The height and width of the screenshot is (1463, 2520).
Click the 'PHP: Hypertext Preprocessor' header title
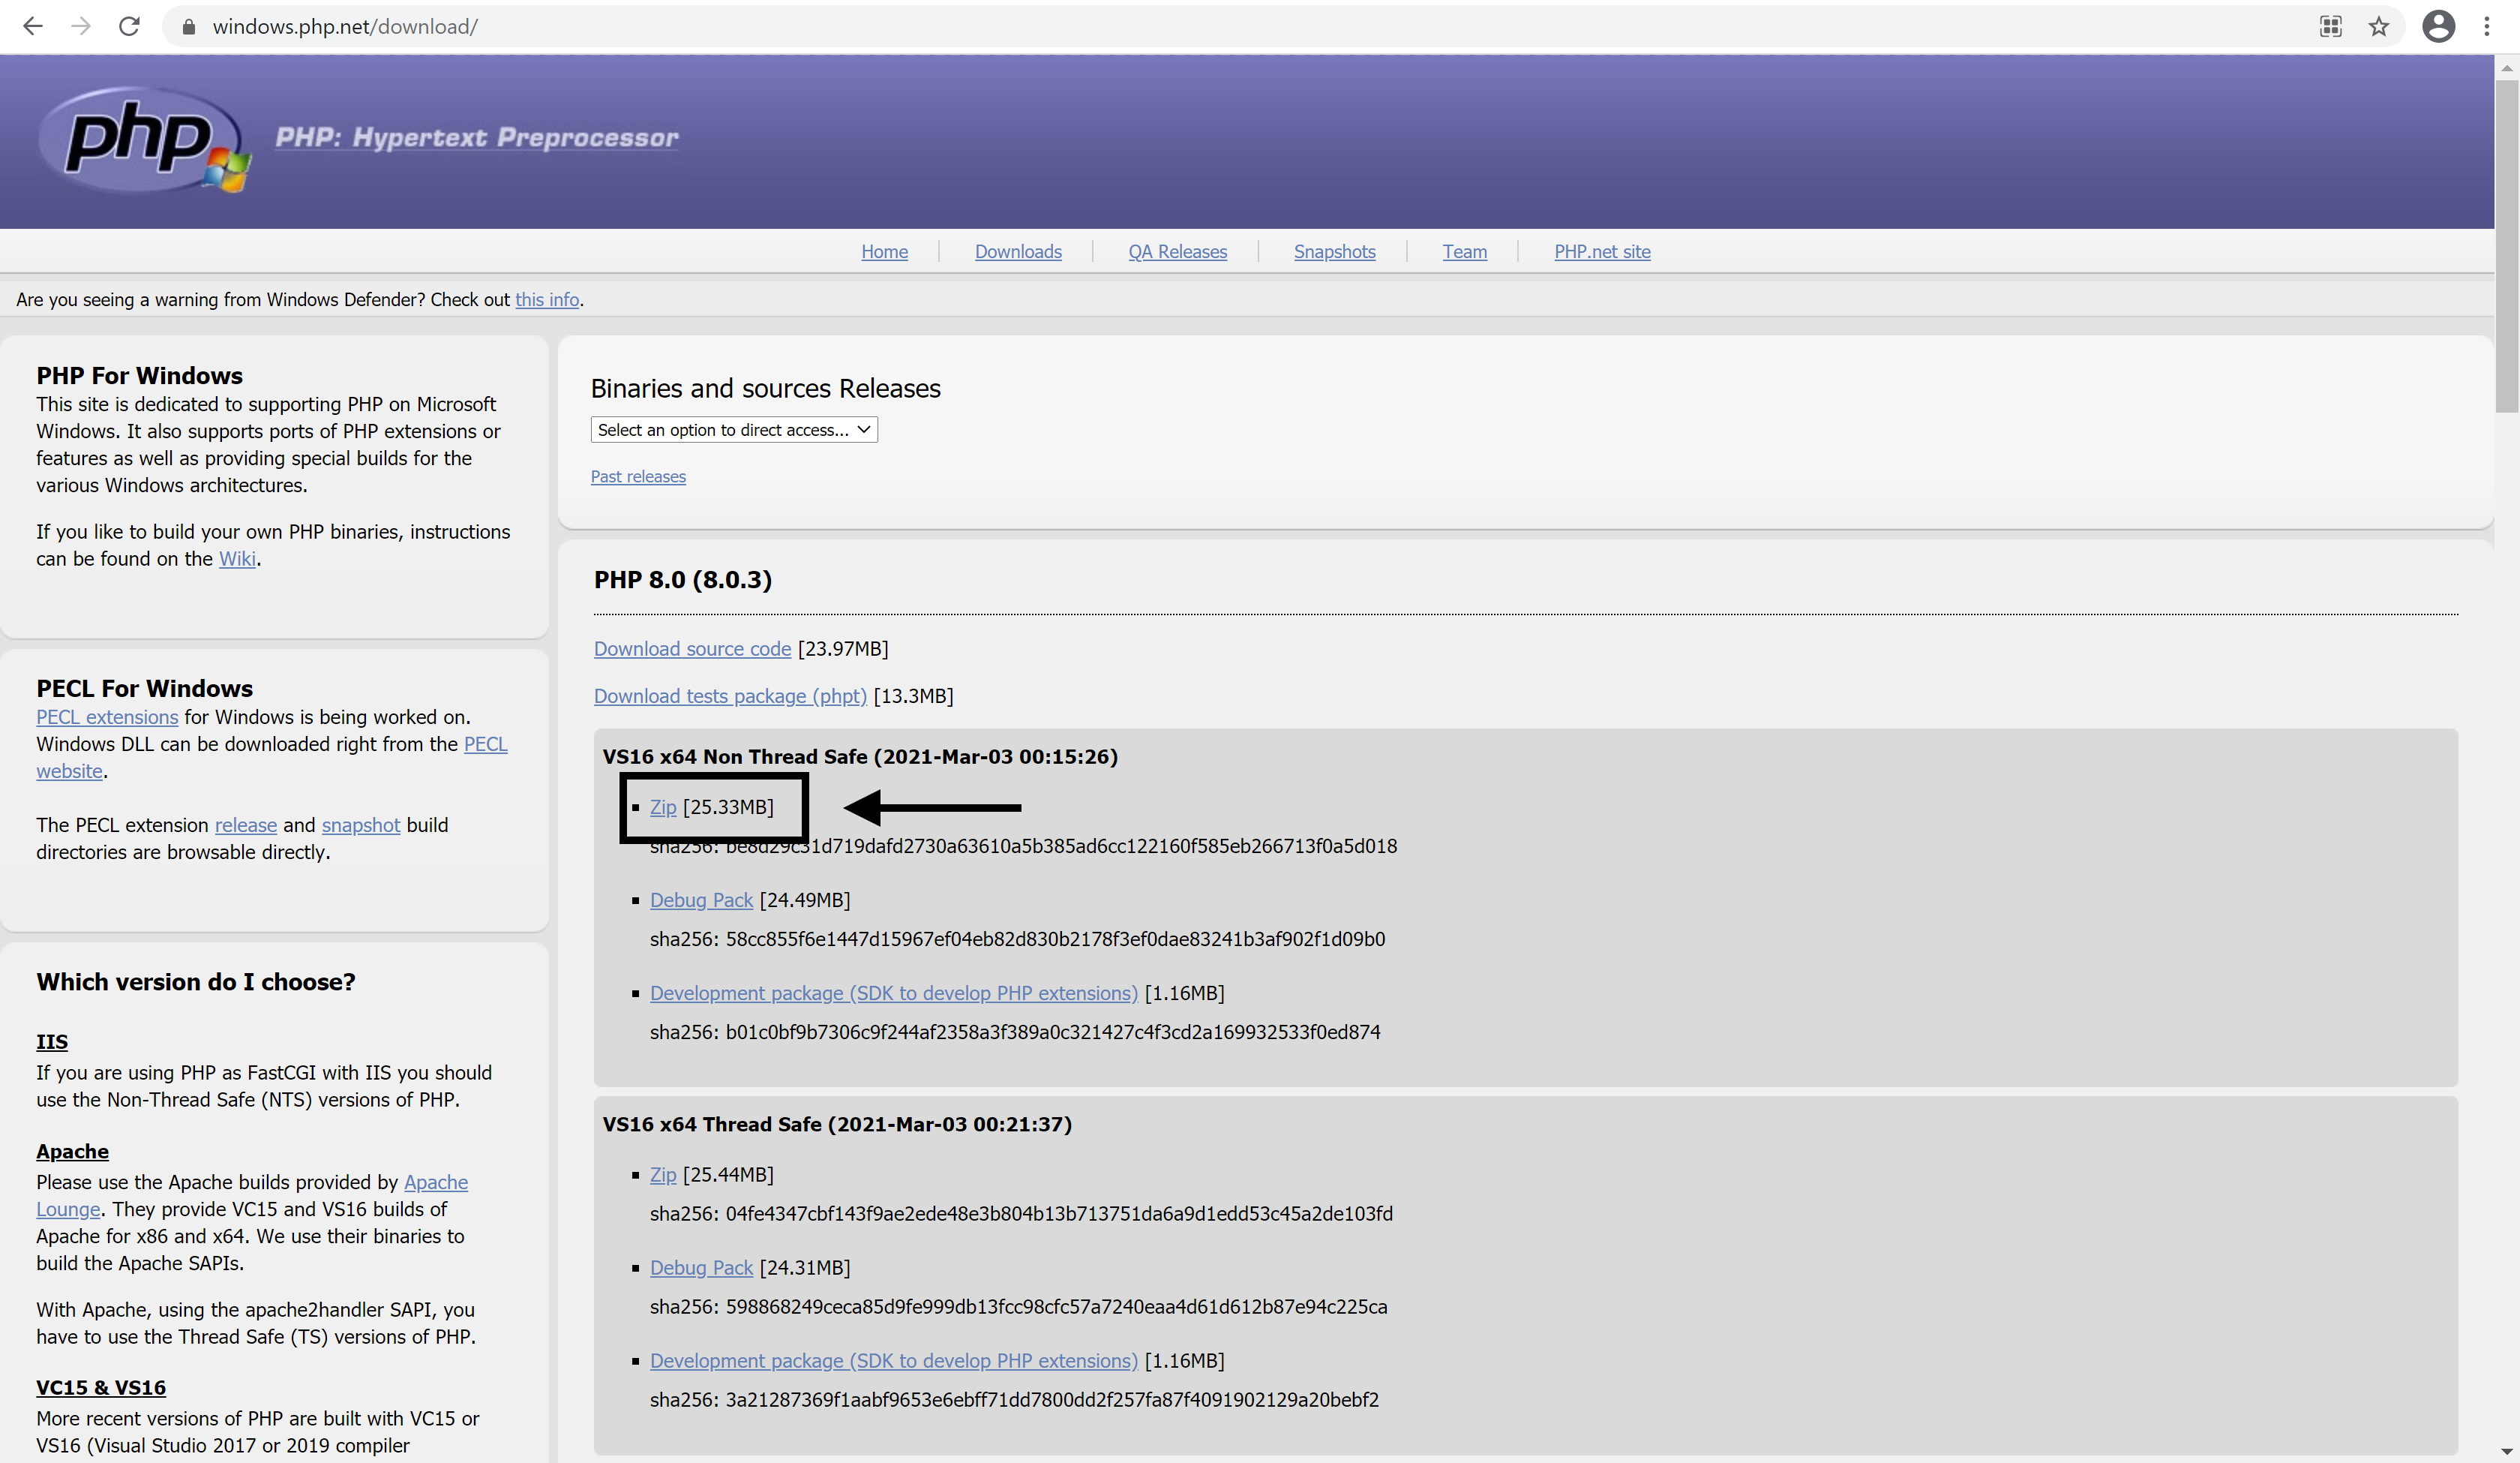coord(477,137)
